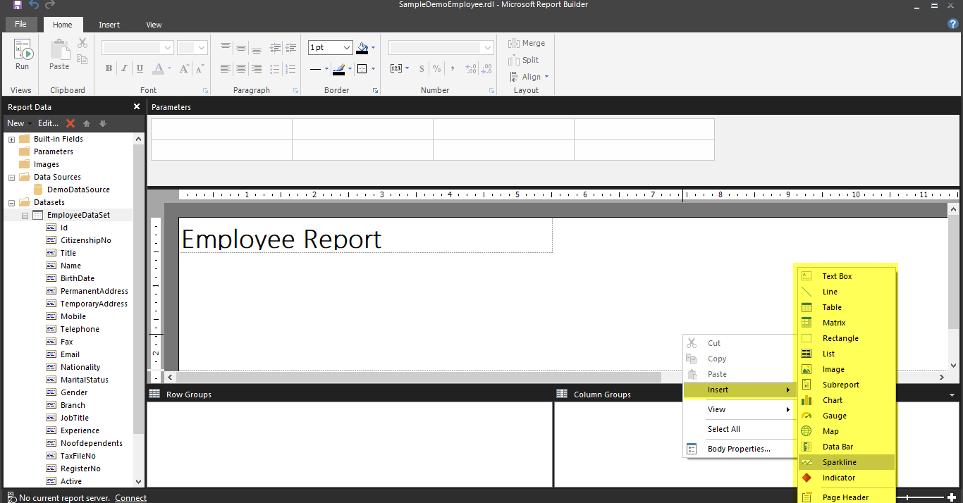
Task: Click the Run report icon
Action: point(23,54)
